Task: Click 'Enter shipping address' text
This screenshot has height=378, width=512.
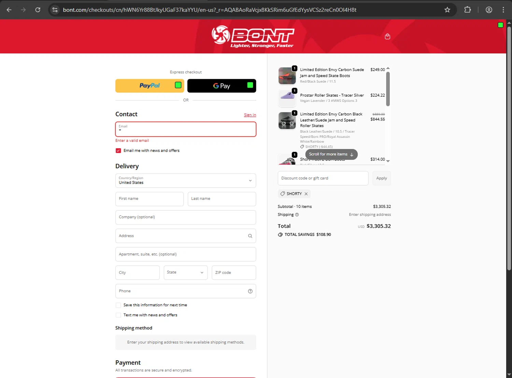Action: 370,215
